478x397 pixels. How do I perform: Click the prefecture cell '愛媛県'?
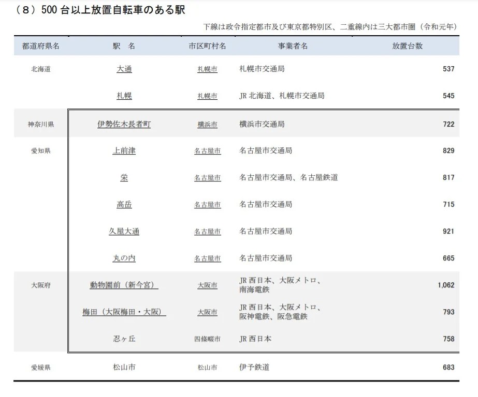coord(41,368)
